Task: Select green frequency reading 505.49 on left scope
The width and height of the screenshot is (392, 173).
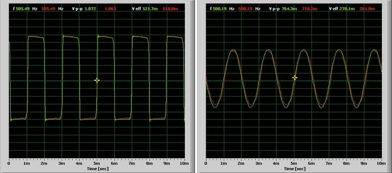Action: click(x=23, y=9)
